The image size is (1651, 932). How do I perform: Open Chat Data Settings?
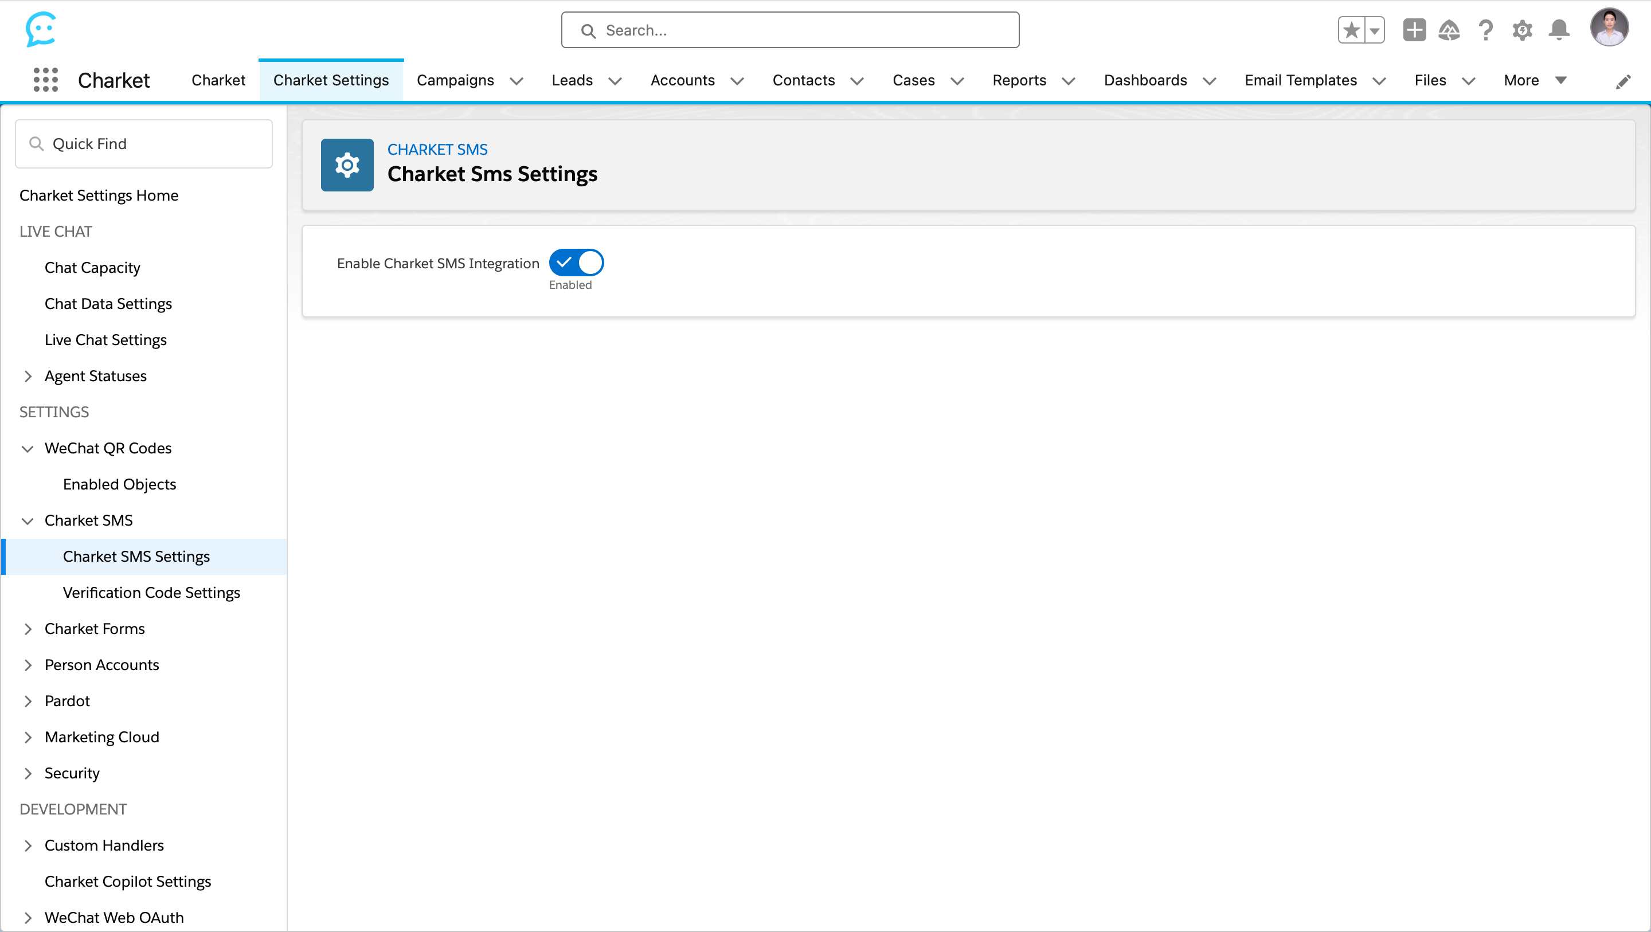pyautogui.click(x=108, y=304)
